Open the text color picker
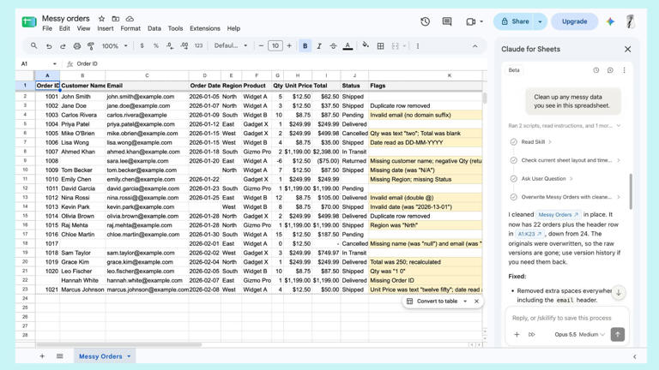Image resolution: width=659 pixels, height=370 pixels. point(348,46)
